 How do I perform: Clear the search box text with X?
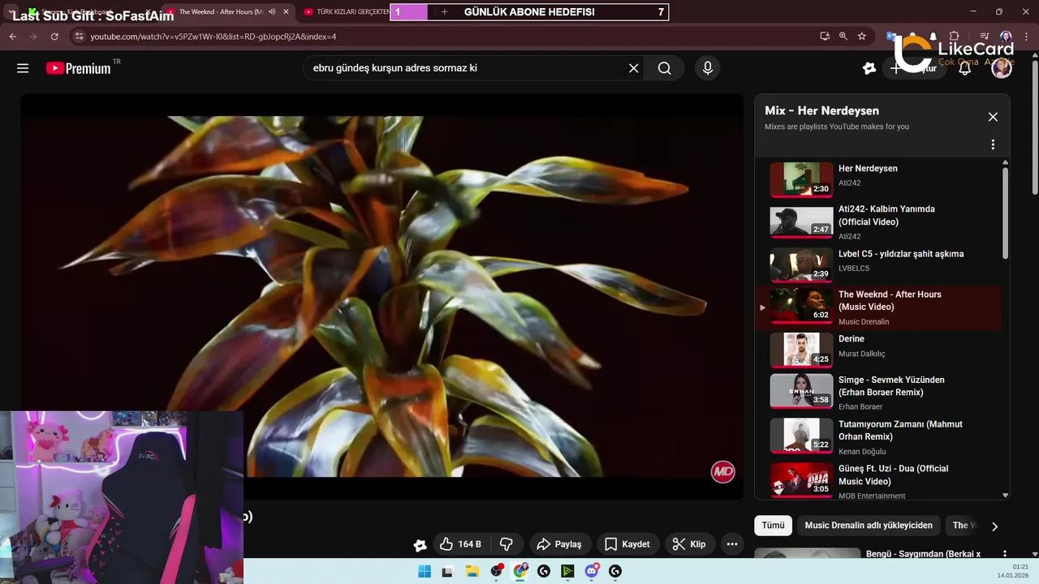tap(634, 68)
